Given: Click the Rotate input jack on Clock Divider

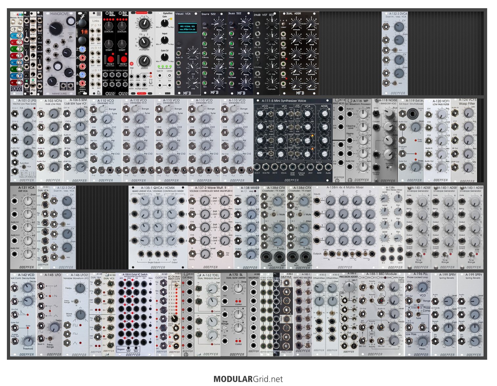Looking at the screenshot, I should 13,22.
